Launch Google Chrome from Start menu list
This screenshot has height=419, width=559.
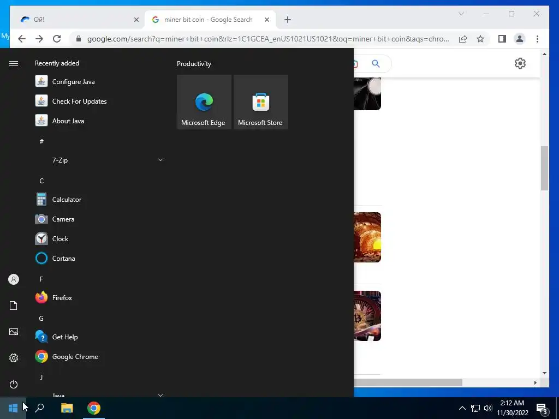pos(100,356)
